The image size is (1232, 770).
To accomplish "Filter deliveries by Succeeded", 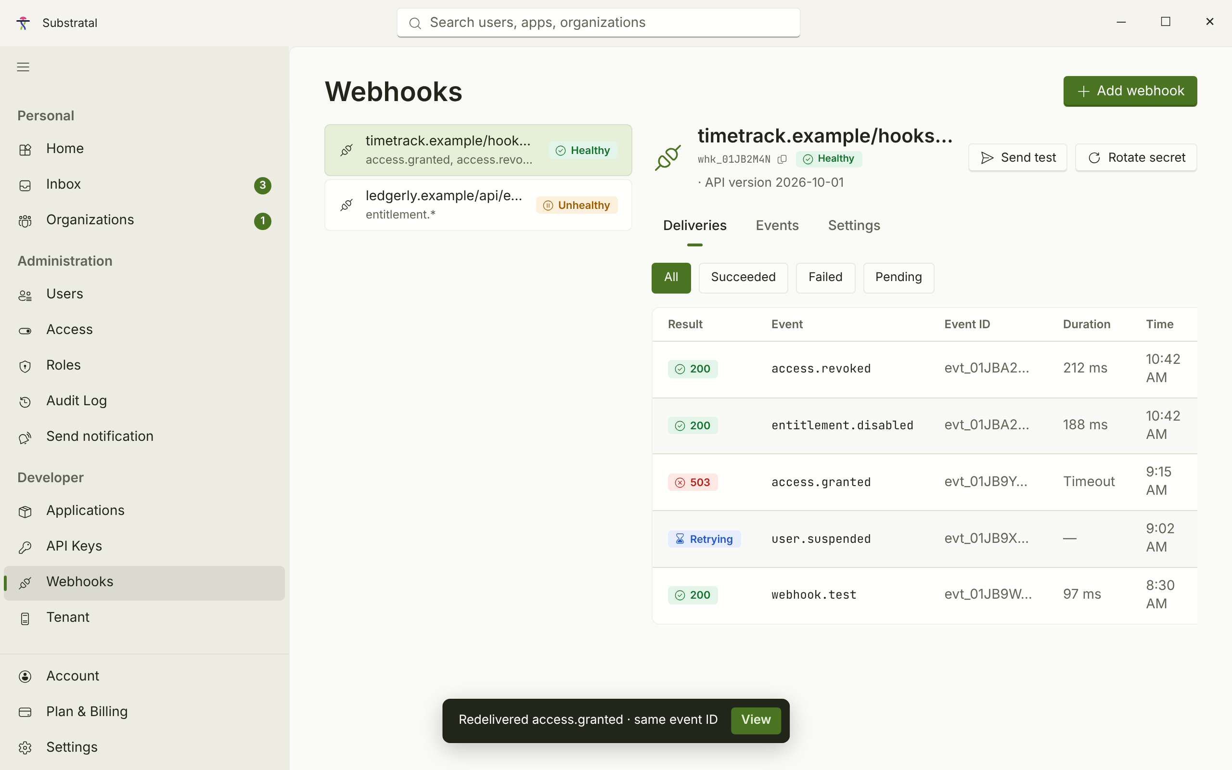I will [x=743, y=278].
